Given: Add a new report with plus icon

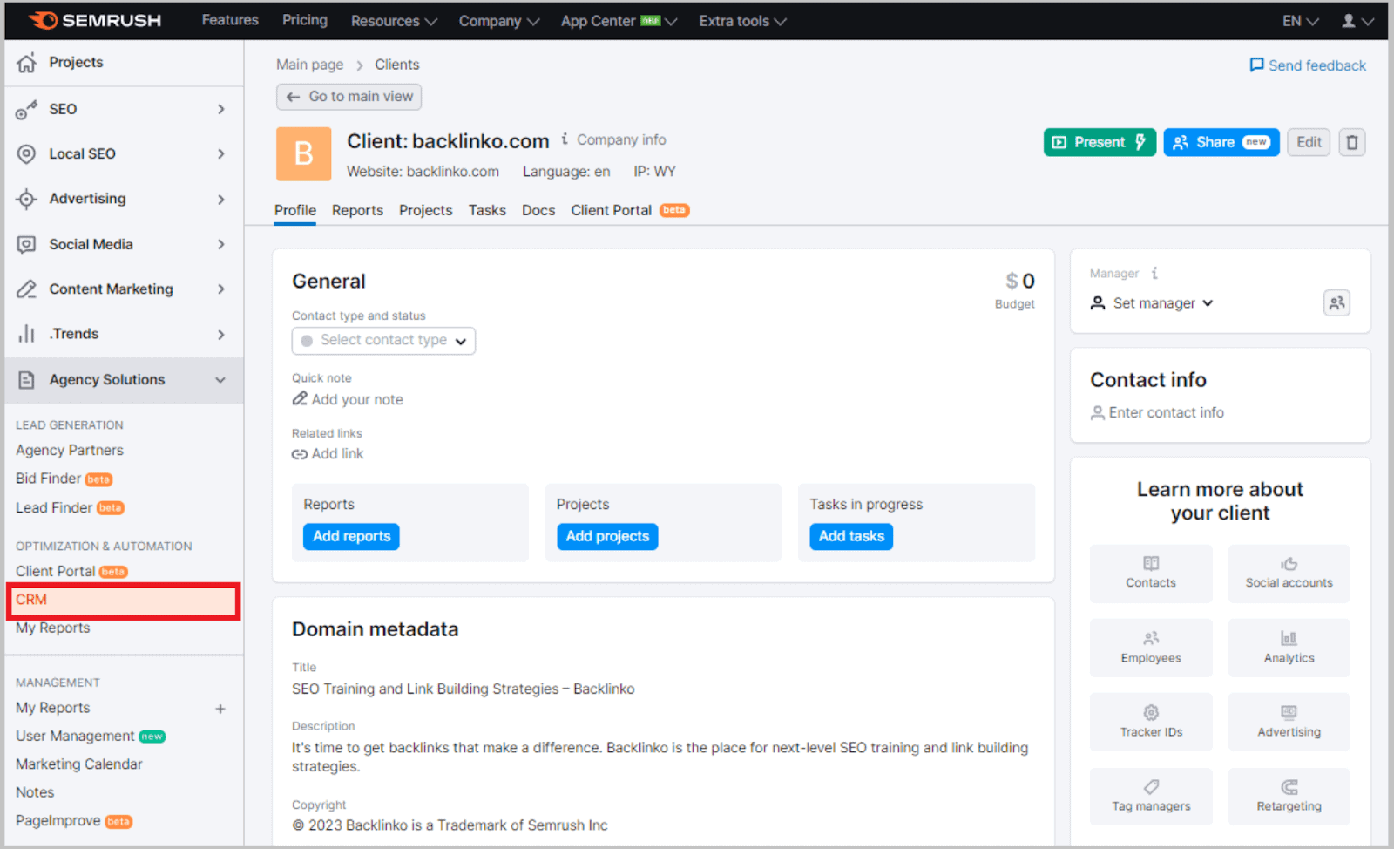Looking at the screenshot, I should pos(220,709).
